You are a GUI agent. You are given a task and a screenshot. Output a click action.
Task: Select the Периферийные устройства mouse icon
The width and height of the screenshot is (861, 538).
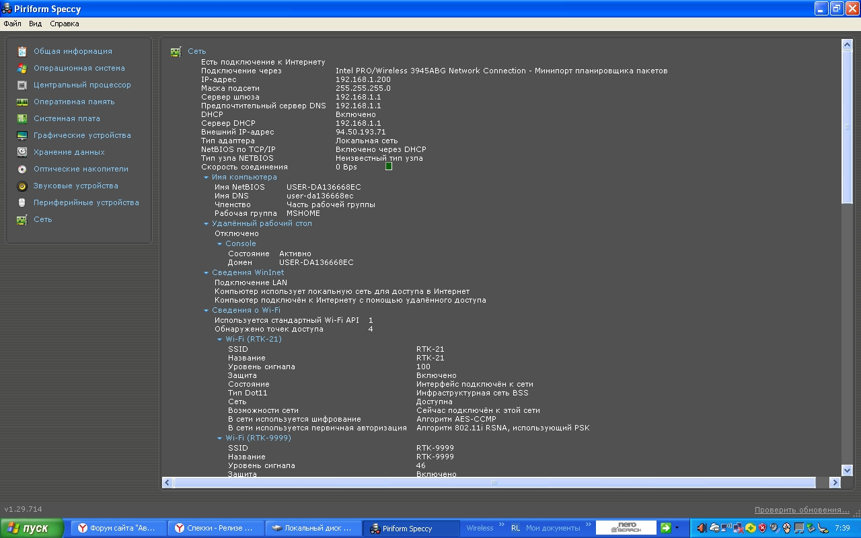(22, 202)
